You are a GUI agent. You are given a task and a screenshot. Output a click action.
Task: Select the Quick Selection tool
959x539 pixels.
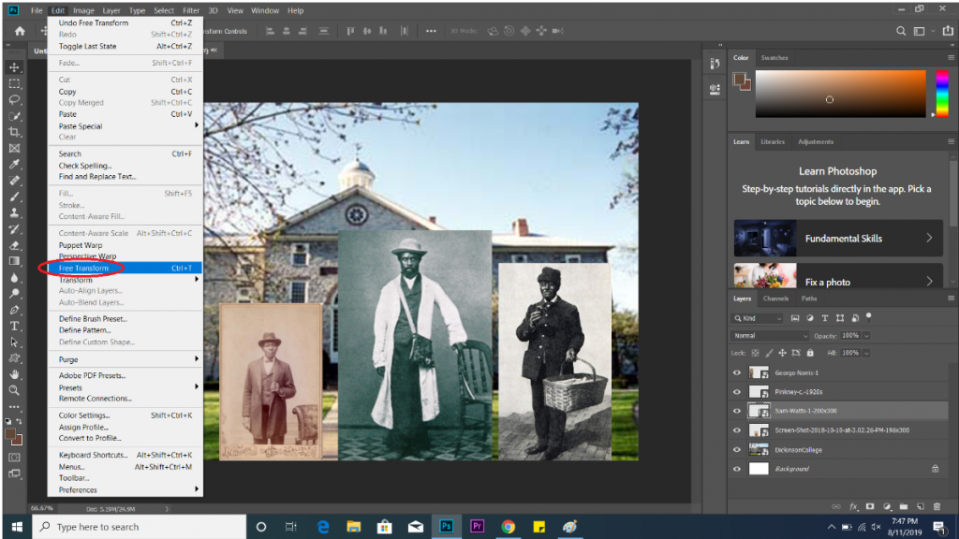[14, 116]
